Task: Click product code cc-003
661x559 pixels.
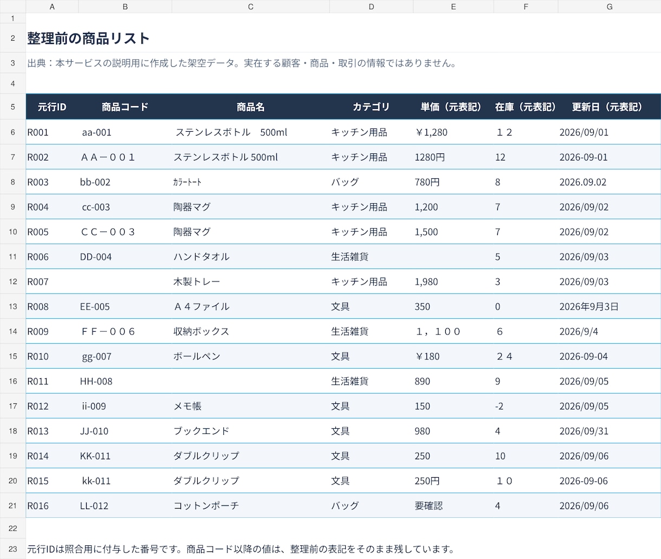Action: tap(125, 207)
